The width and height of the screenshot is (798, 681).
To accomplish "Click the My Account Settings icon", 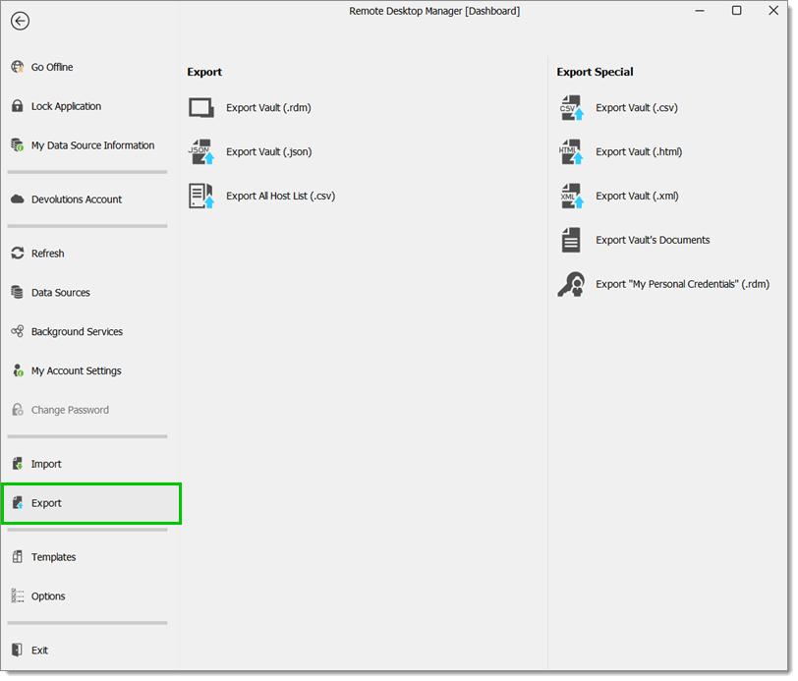I will (x=18, y=370).
